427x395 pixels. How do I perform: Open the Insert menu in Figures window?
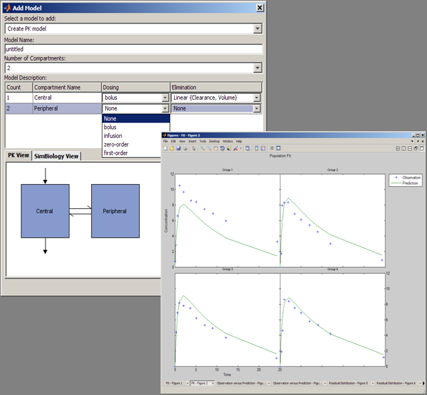[x=192, y=141]
